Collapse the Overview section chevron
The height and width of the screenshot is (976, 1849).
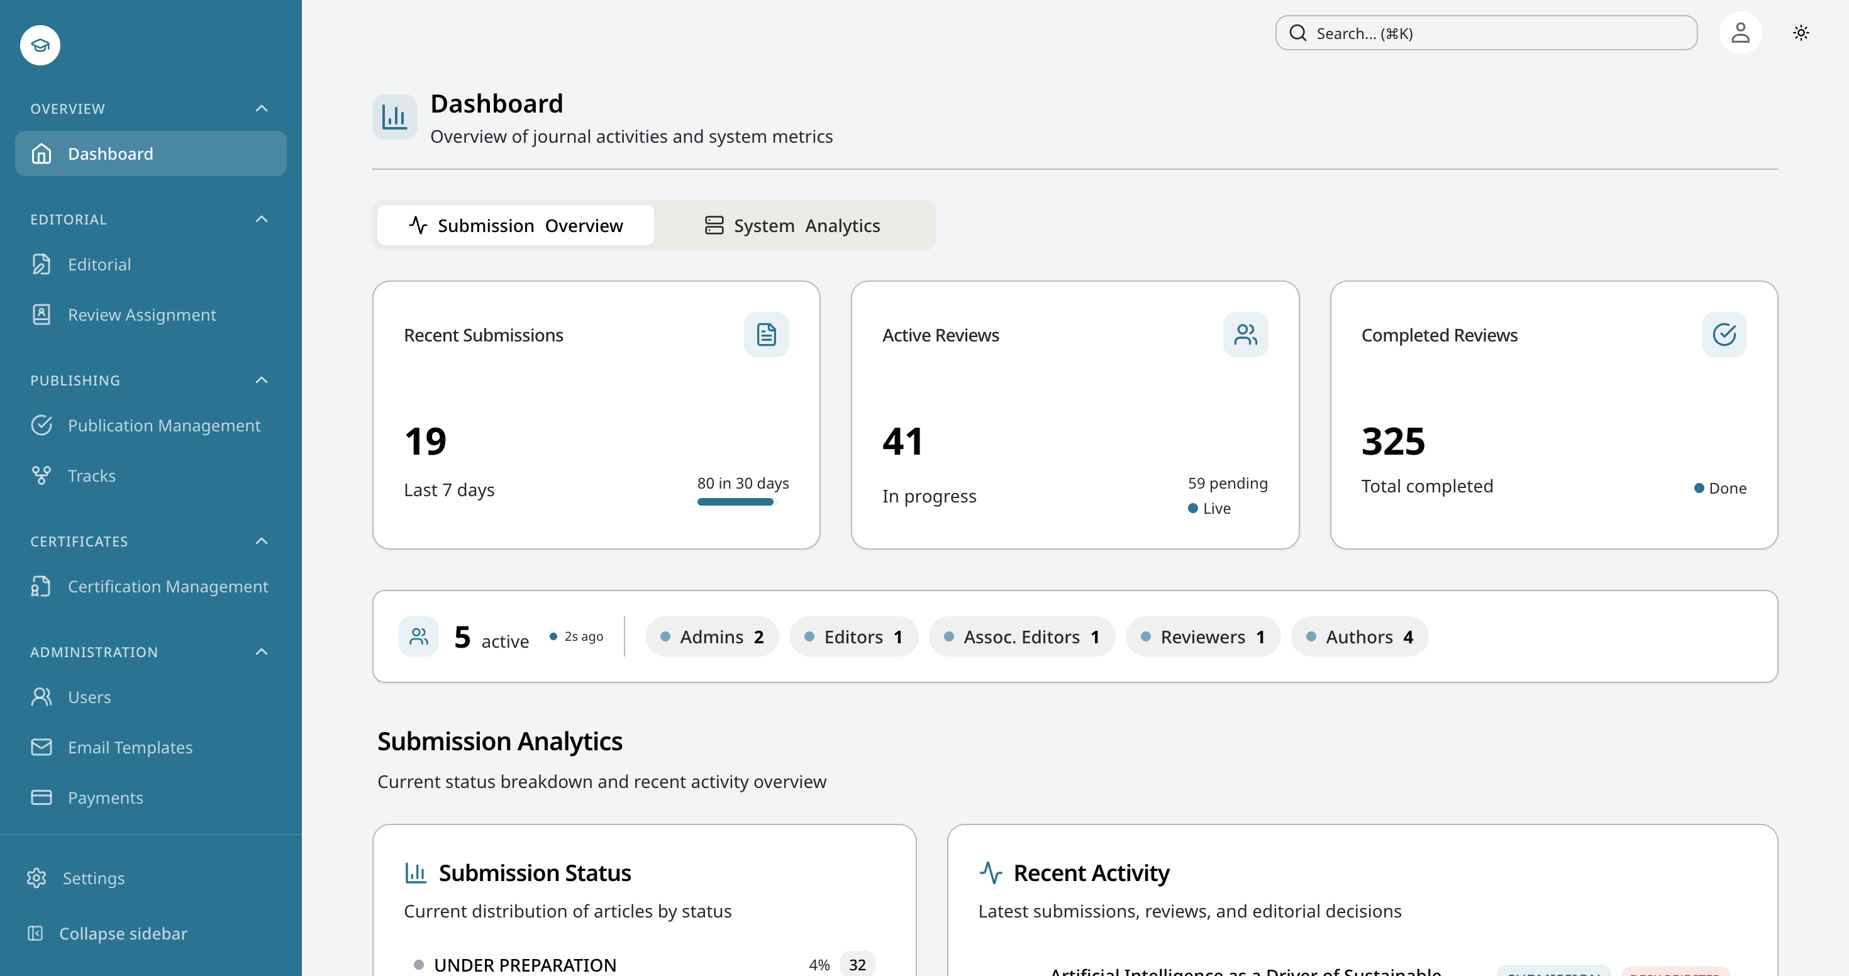[262, 108]
